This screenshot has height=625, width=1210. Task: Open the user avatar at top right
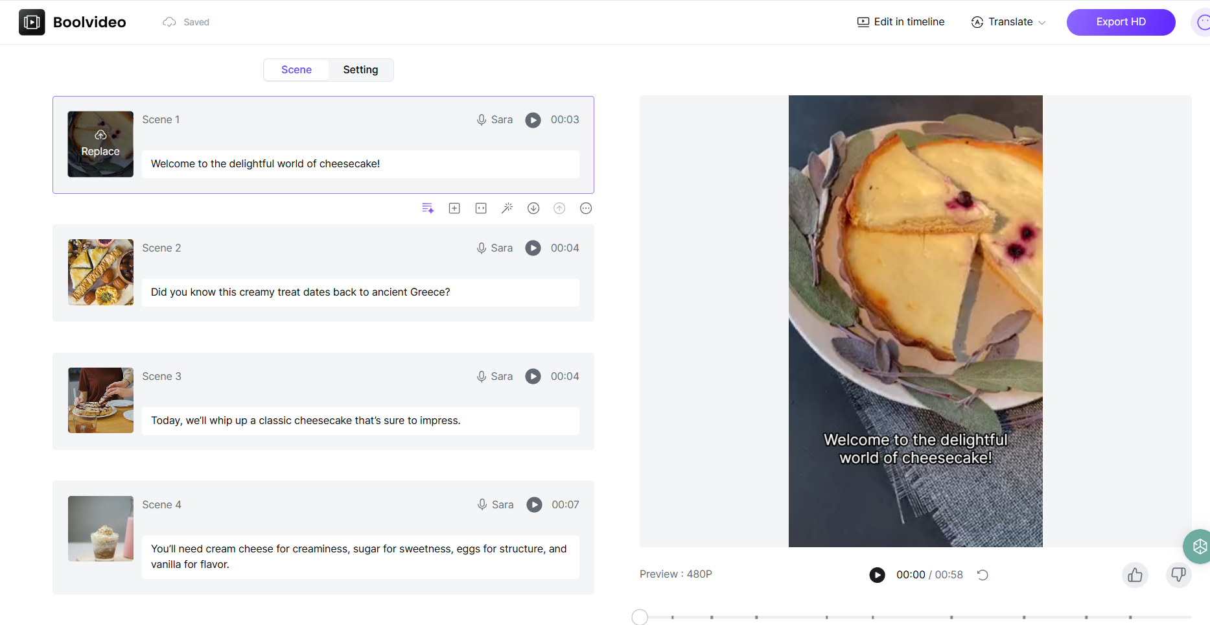(x=1202, y=23)
